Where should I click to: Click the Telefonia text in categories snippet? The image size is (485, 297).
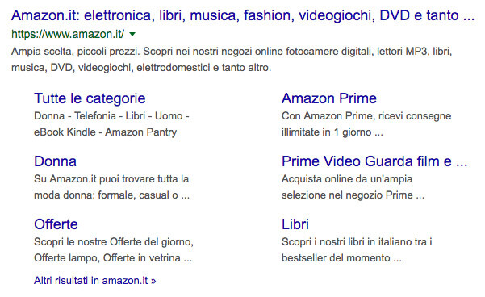point(95,116)
